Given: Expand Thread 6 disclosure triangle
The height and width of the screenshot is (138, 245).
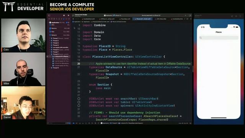Looking at the screenshot, I should [50, 49].
